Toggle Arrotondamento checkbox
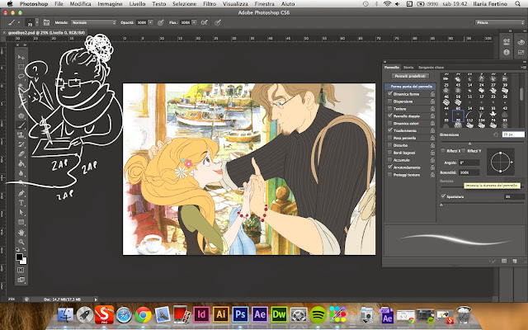The height and width of the screenshot is (330, 528). [x=390, y=167]
